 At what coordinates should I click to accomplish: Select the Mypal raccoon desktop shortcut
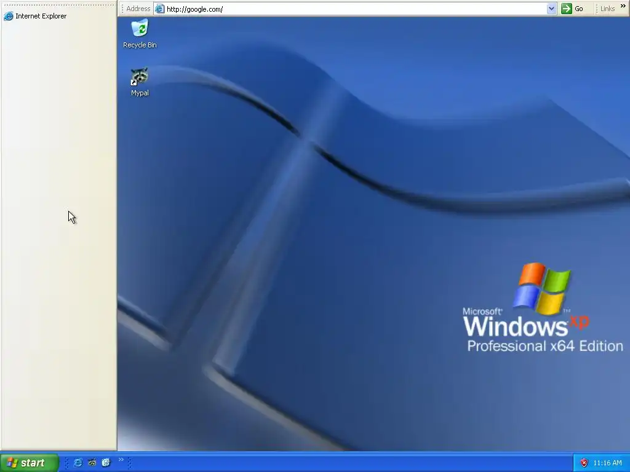(140, 82)
